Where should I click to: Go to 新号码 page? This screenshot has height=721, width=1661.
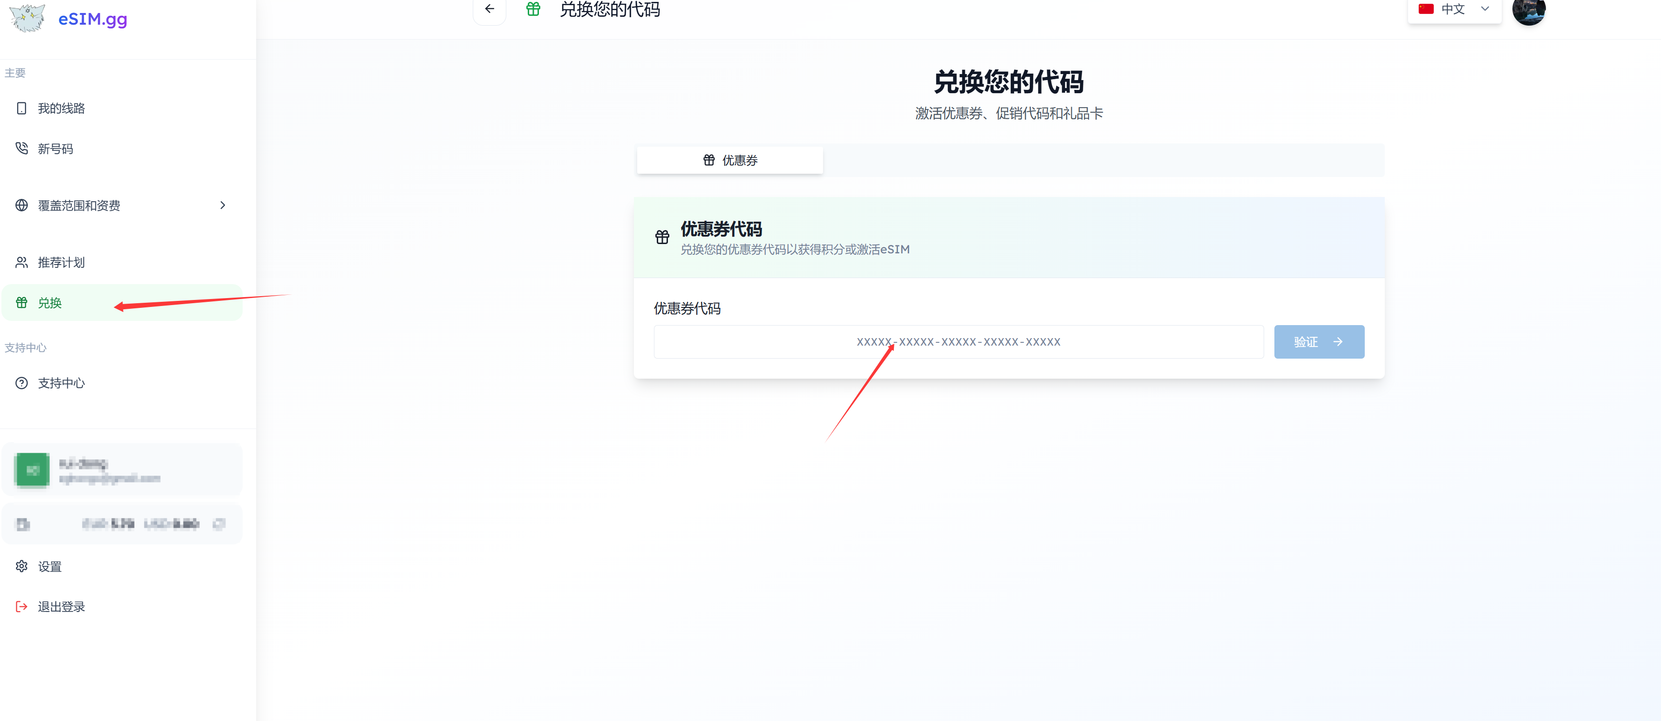pos(122,149)
